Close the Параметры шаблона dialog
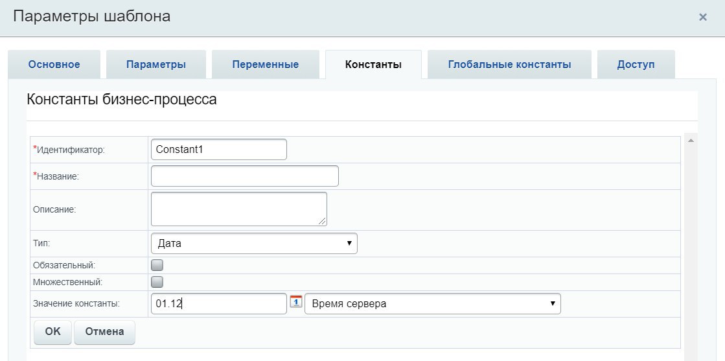This screenshot has height=361, width=725. (702, 17)
